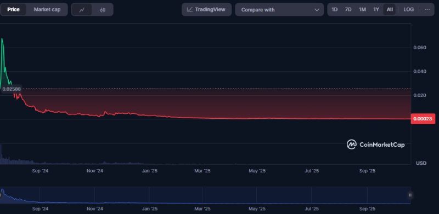
Task: Click the current price label 0.00023
Action: pyautogui.click(x=423, y=119)
